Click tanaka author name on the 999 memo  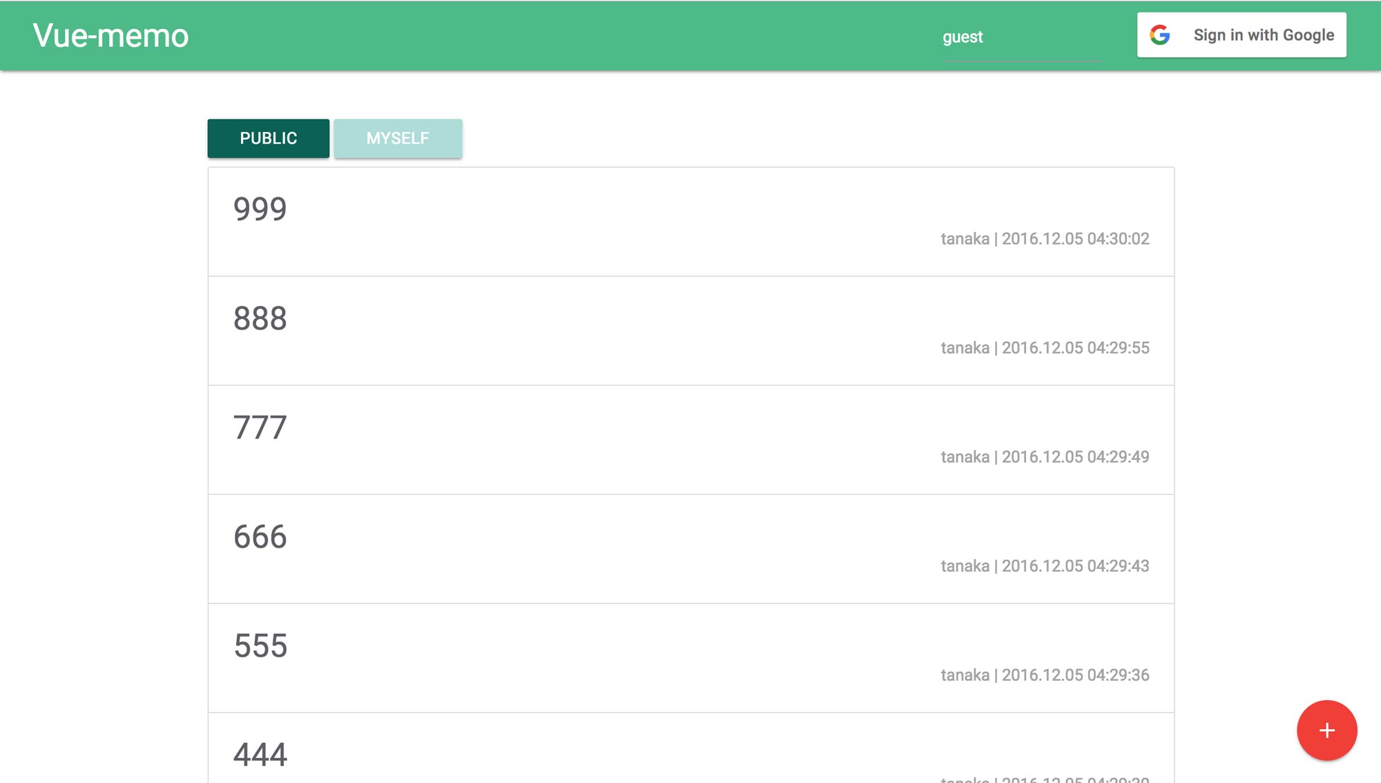965,239
